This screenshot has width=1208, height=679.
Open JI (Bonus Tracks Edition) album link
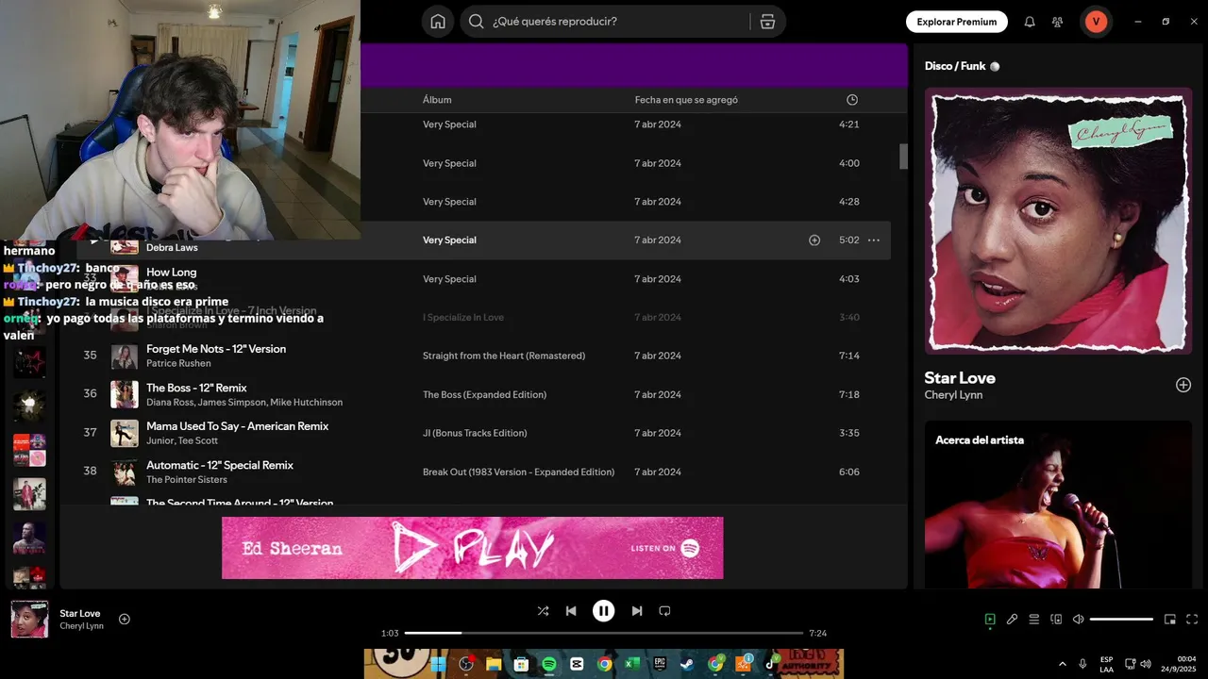475,433
